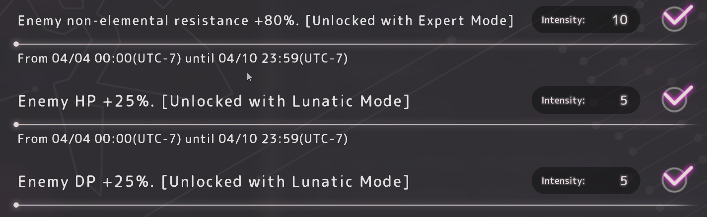Click the Intensity 10 pill for non-elemental resistance
The height and width of the screenshot is (217, 707).
point(585,20)
